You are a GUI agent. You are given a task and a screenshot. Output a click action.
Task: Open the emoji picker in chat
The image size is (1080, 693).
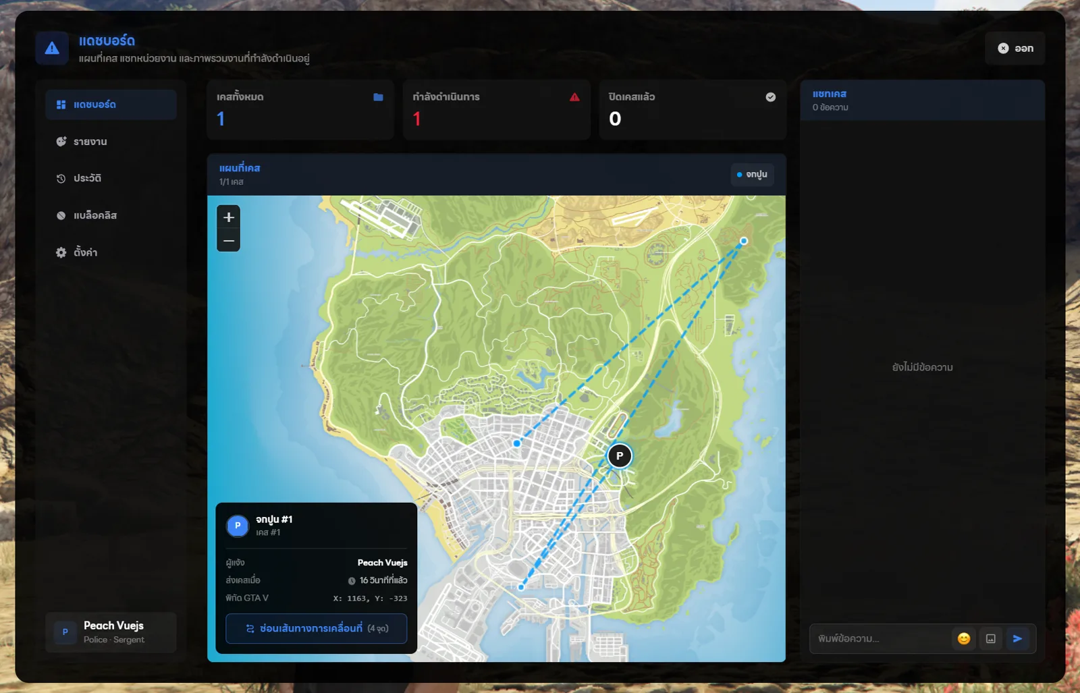(964, 638)
